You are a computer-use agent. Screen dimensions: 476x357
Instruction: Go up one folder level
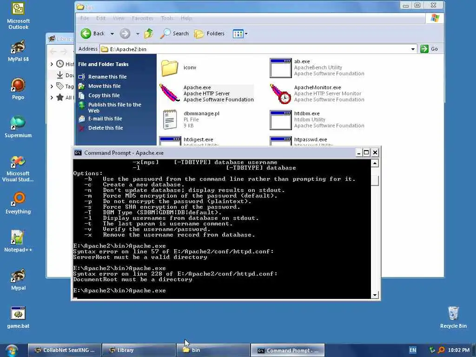pos(149,33)
